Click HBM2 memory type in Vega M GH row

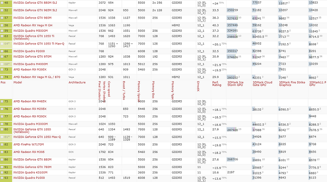(x=176, y=25)
